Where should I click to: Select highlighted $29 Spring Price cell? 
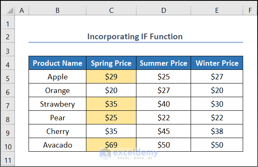(111, 77)
